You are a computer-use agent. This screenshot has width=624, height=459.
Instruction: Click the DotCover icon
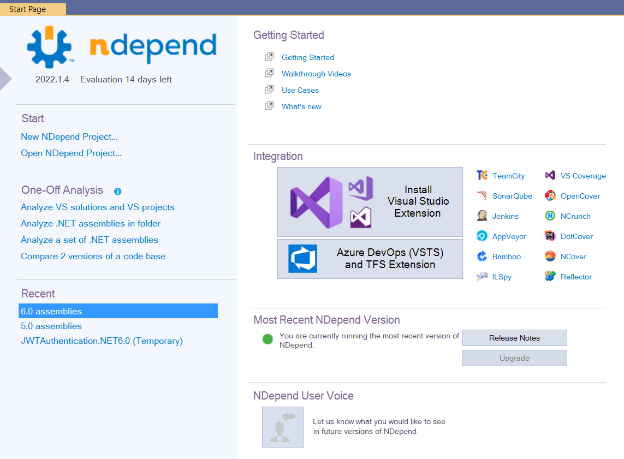tap(550, 236)
